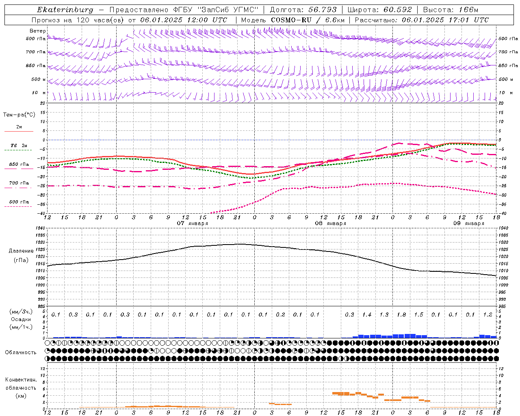Click the '1.2' precipitation amount value
The width and height of the screenshot is (520, 416).
[487, 315]
